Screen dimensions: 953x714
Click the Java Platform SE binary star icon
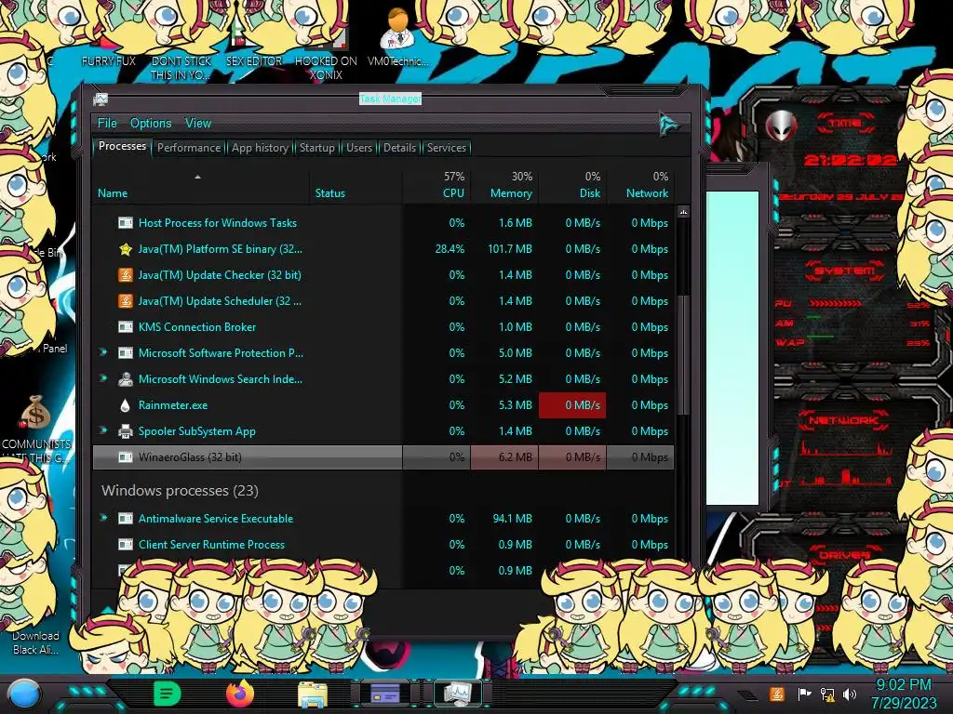tap(126, 249)
